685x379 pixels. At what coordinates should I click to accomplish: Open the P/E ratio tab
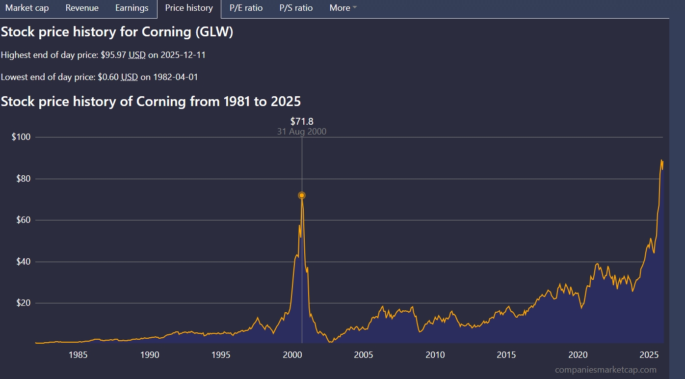[x=246, y=8]
